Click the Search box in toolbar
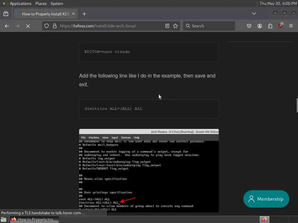The height and width of the screenshot is (223, 298). click(209, 26)
